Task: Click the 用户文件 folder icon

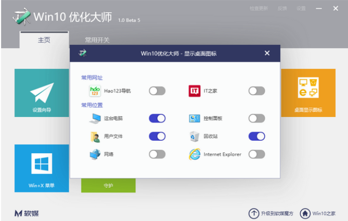Action: (x=95, y=136)
